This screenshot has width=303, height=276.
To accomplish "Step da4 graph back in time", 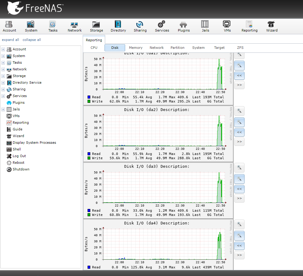I will pyautogui.click(x=239, y=246).
